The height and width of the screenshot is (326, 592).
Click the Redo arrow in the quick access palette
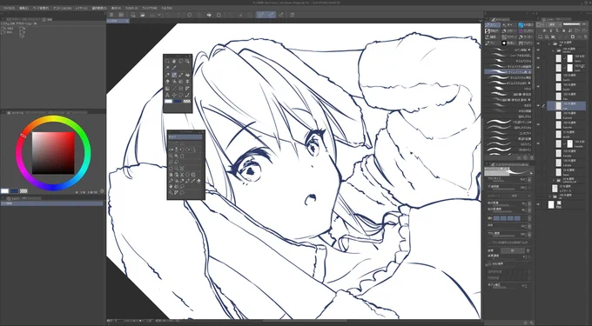[188, 150]
